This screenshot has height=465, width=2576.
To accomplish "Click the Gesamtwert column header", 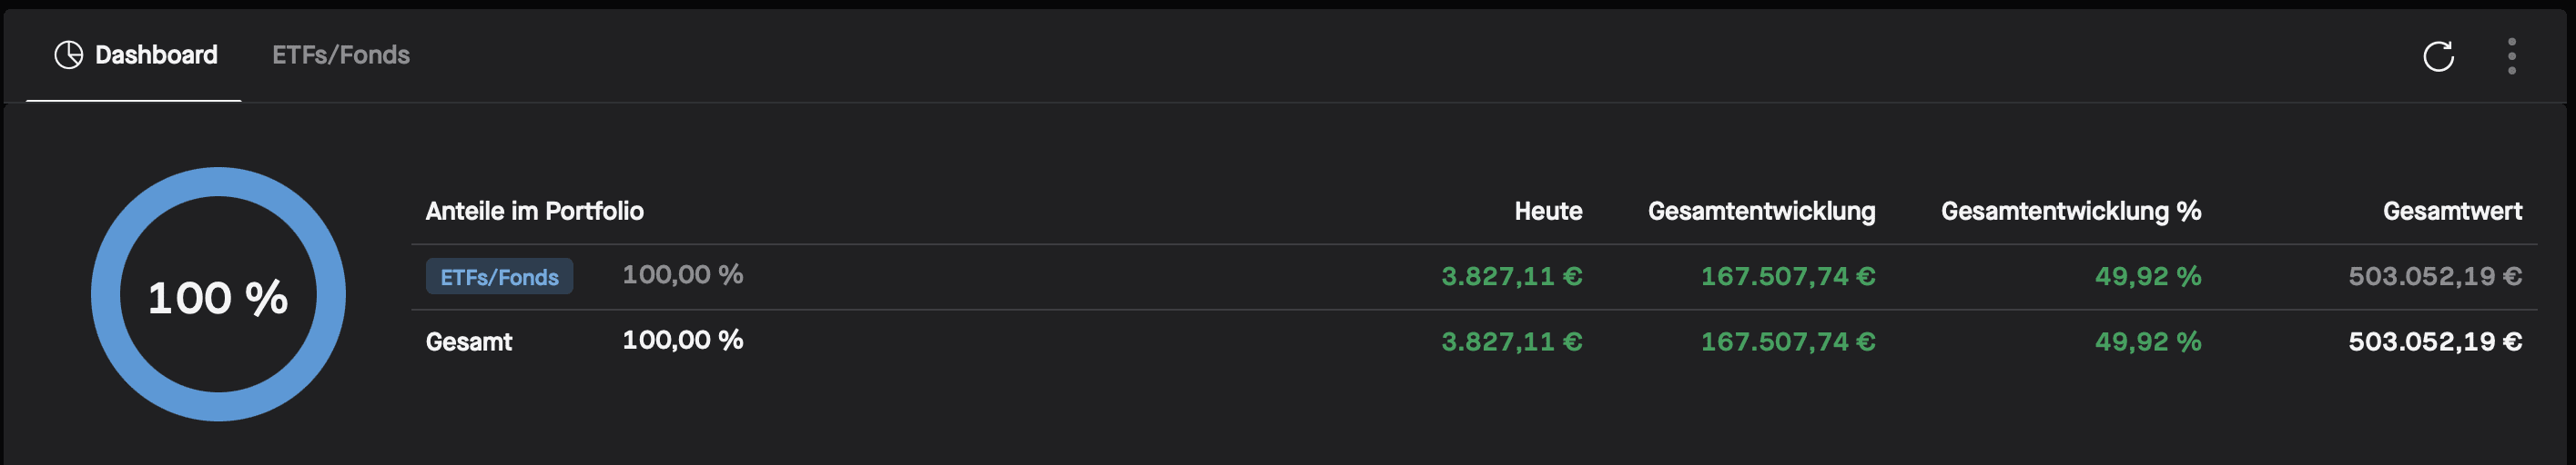I will click(x=2451, y=211).
